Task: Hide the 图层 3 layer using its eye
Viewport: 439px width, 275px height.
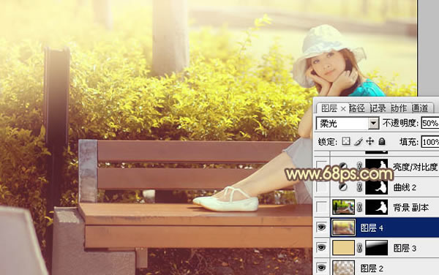Action: point(322,248)
